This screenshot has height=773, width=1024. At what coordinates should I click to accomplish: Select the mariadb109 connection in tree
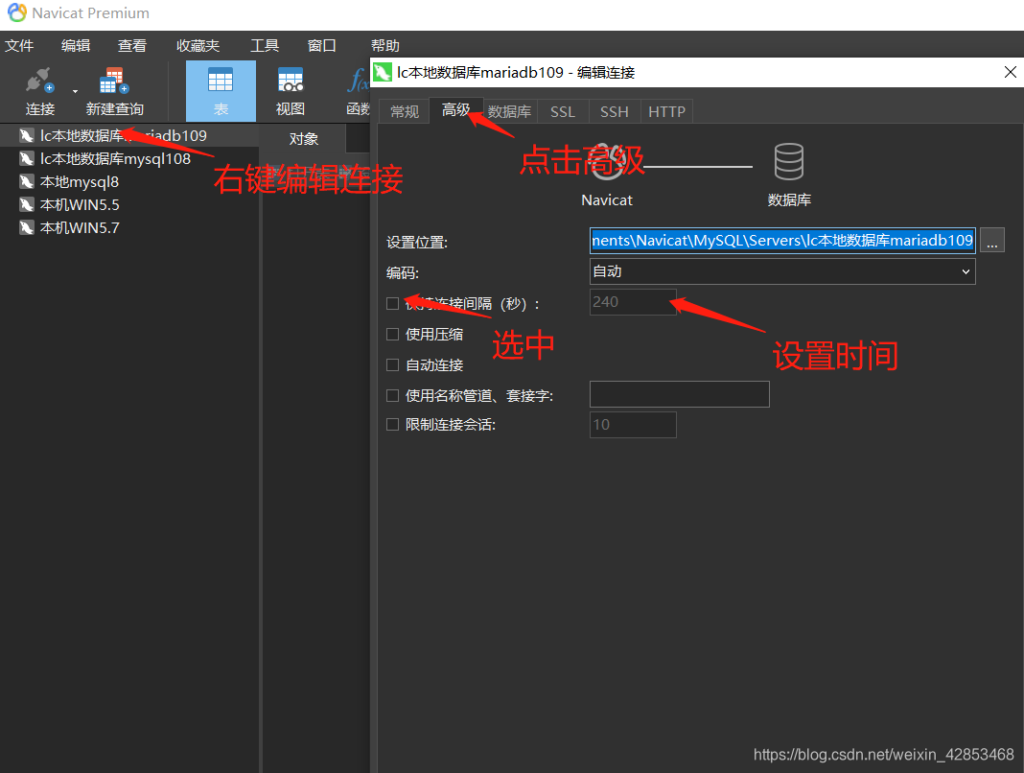(129, 135)
